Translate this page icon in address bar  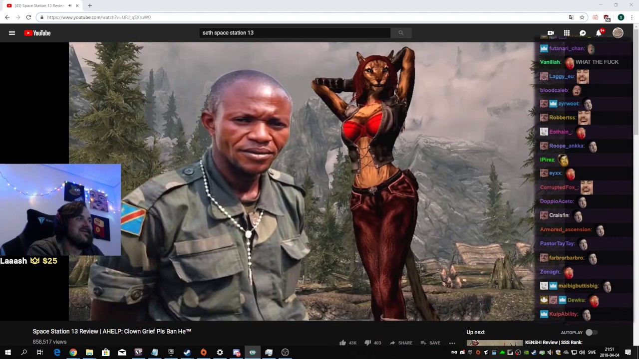pos(572,17)
